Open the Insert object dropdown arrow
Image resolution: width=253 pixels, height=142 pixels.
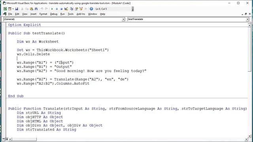click(x=13, y=9)
